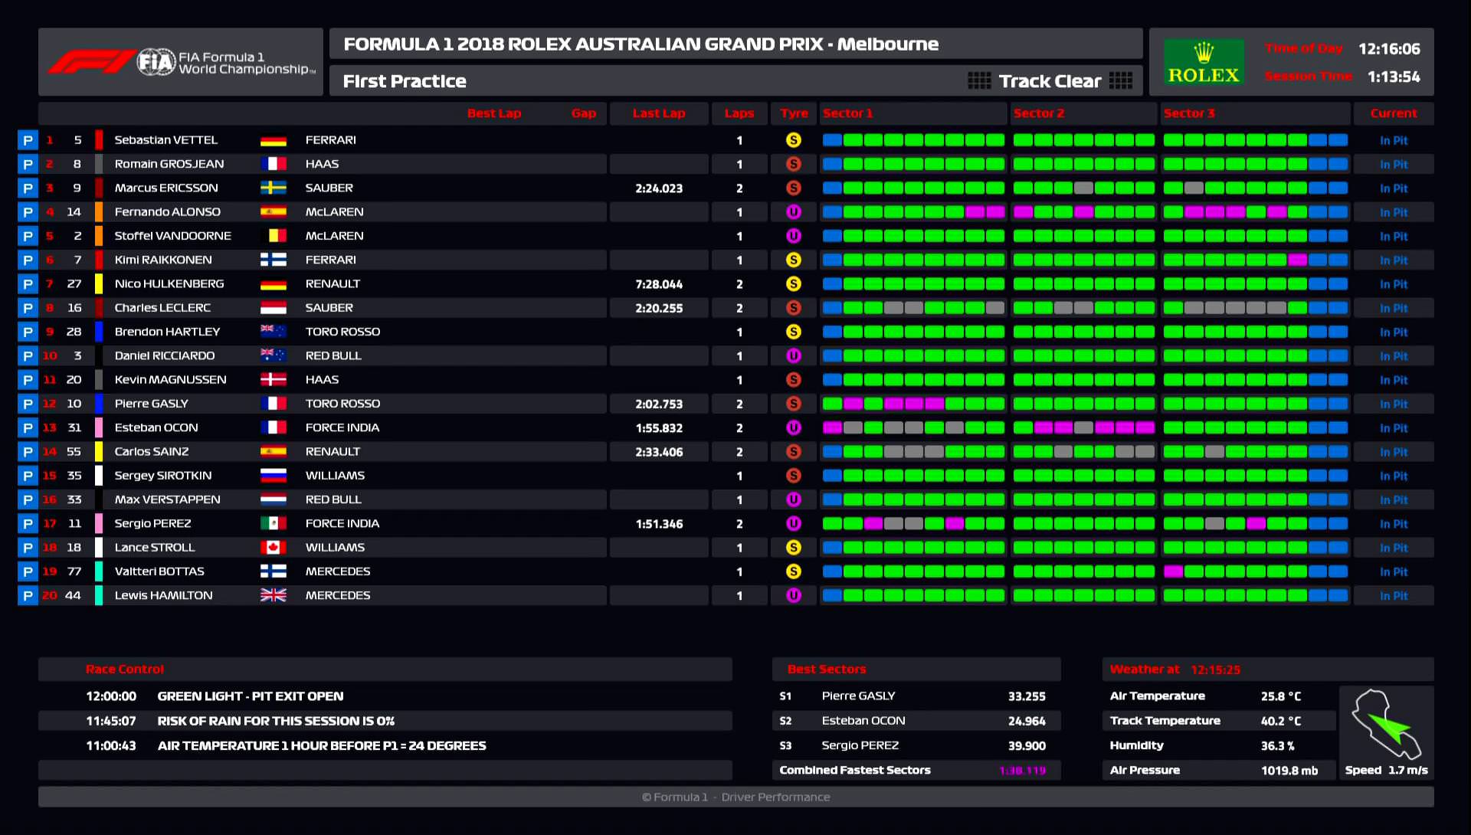Click the Spanish flag beside Fernando Alonso

(274, 212)
